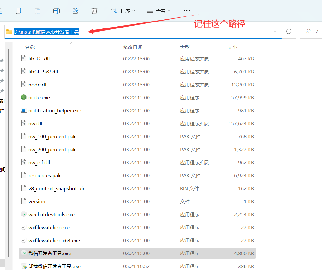Click the folder icon in address bar
322x270 pixels.
[9, 32]
